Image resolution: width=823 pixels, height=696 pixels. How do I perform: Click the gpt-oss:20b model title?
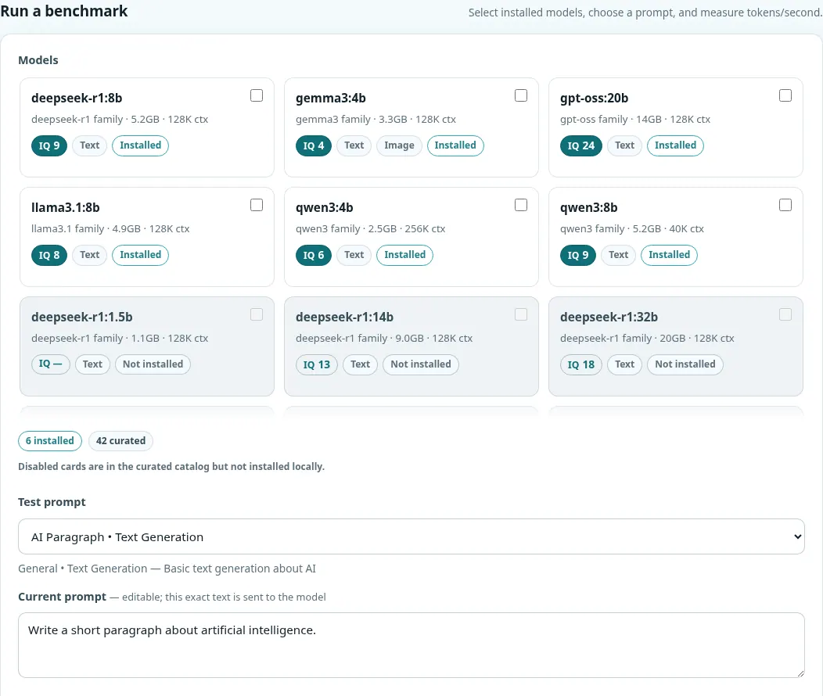tap(594, 98)
